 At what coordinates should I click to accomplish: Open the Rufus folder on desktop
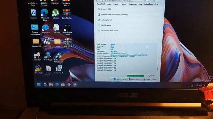coord(58,43)
